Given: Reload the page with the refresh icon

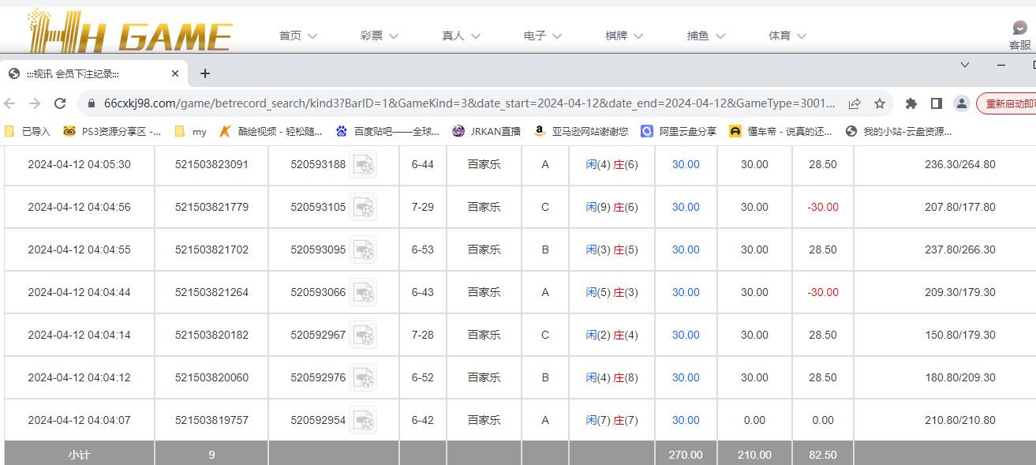Looking at the screenshot, I should [x=60, y=103].
